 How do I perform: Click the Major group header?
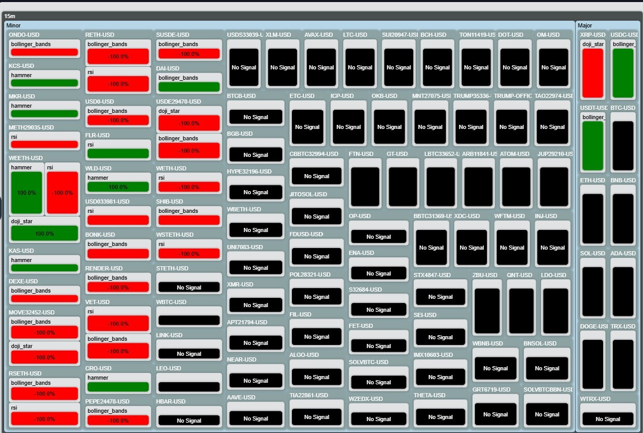click(585, 25)
